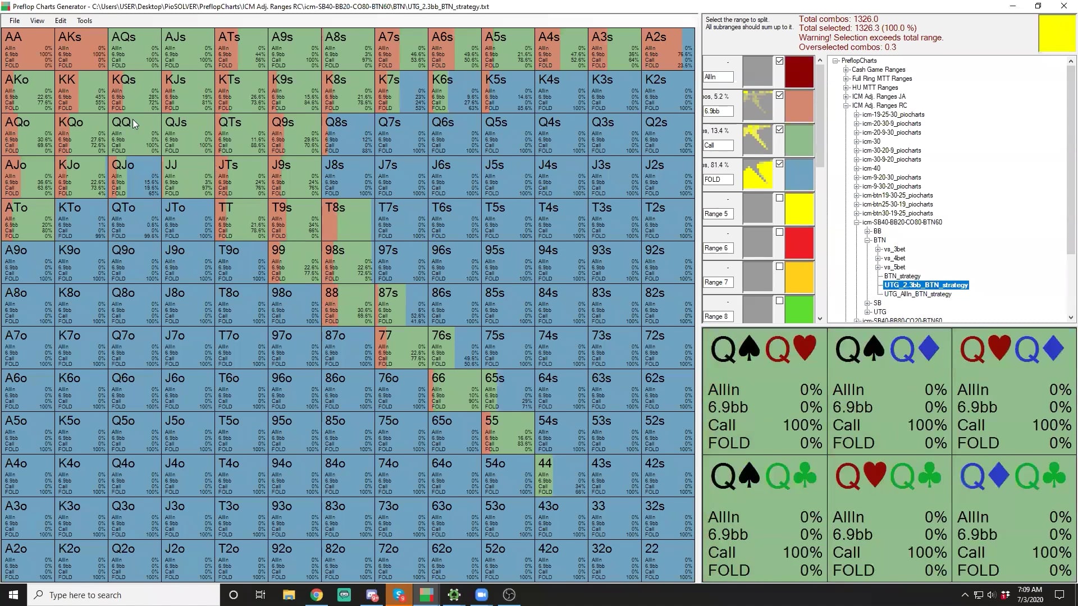
Task: Expand the Cash Game Ranges tree node
Action: [x=846, y=70]
